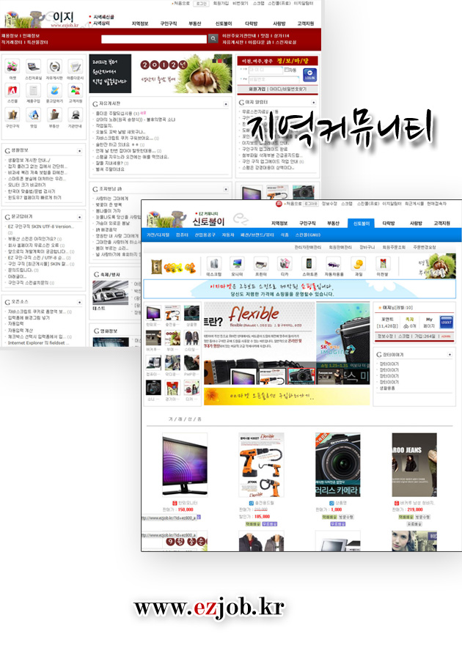
Task: Expand the 장터이야기 panel in the shop window
Action: [450, 355]
